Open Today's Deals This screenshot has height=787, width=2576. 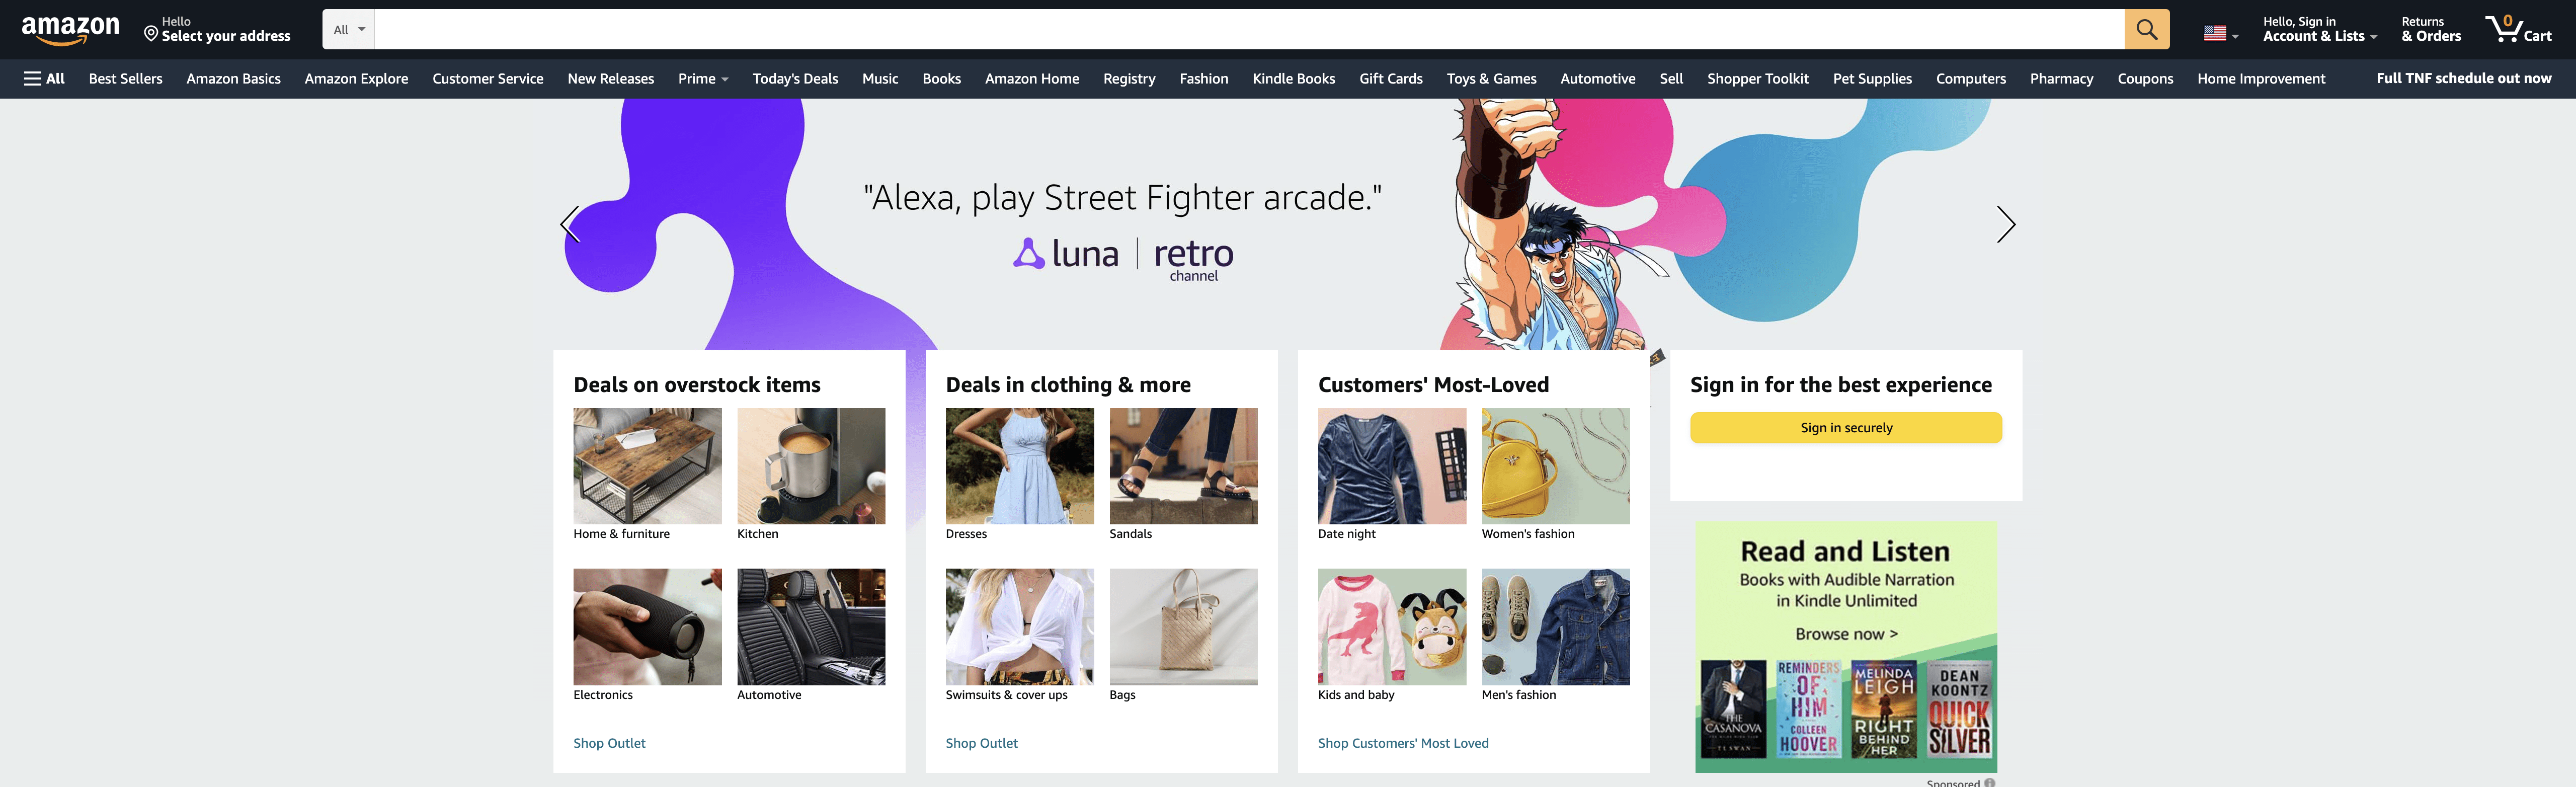(x=795, y=79)
